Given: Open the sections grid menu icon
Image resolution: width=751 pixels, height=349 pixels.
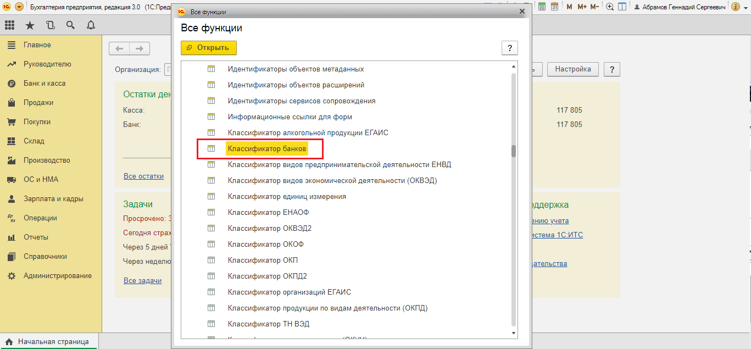Looking at the screenshot, I should tap(9, 25).
